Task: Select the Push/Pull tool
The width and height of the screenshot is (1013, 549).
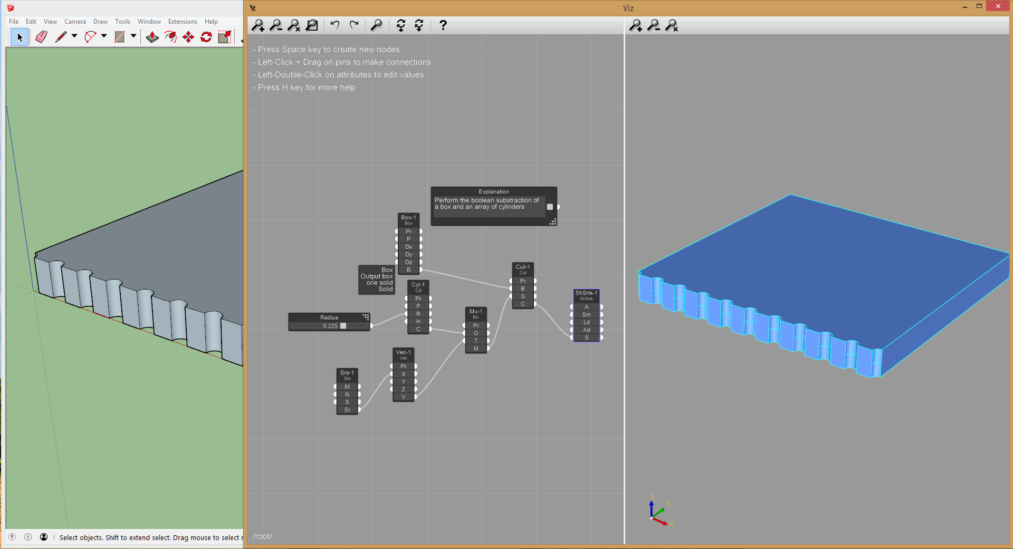Action: (152, 37)
